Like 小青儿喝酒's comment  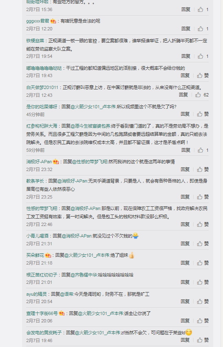203,244
